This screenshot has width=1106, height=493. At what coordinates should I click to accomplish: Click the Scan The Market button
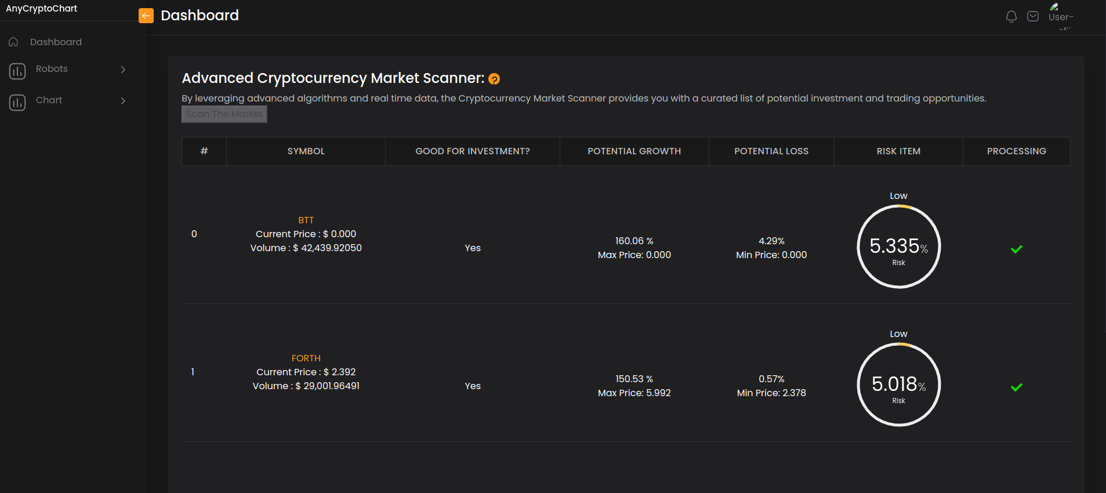(224, 114)
